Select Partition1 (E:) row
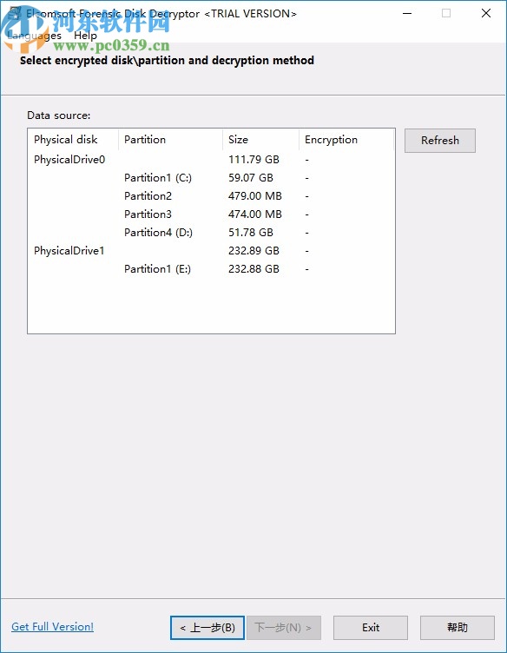This screenshot has width=507, height=653. pos(211,269)
